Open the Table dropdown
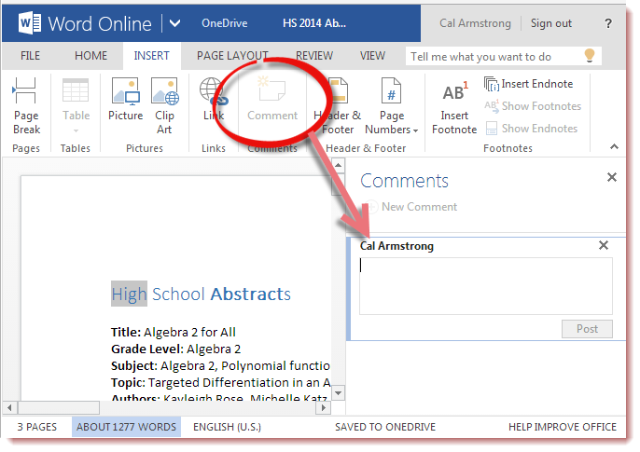This screenshot has height=452, width=640. (x=76, y=106)
